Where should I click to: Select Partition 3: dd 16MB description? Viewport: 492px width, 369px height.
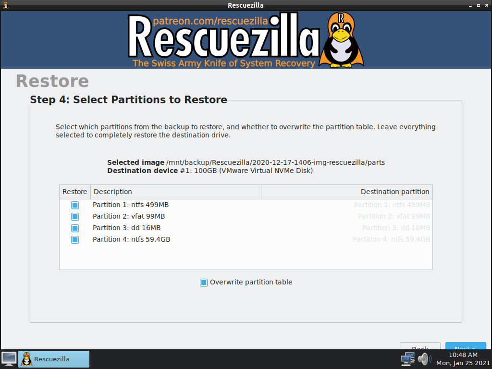127,228
